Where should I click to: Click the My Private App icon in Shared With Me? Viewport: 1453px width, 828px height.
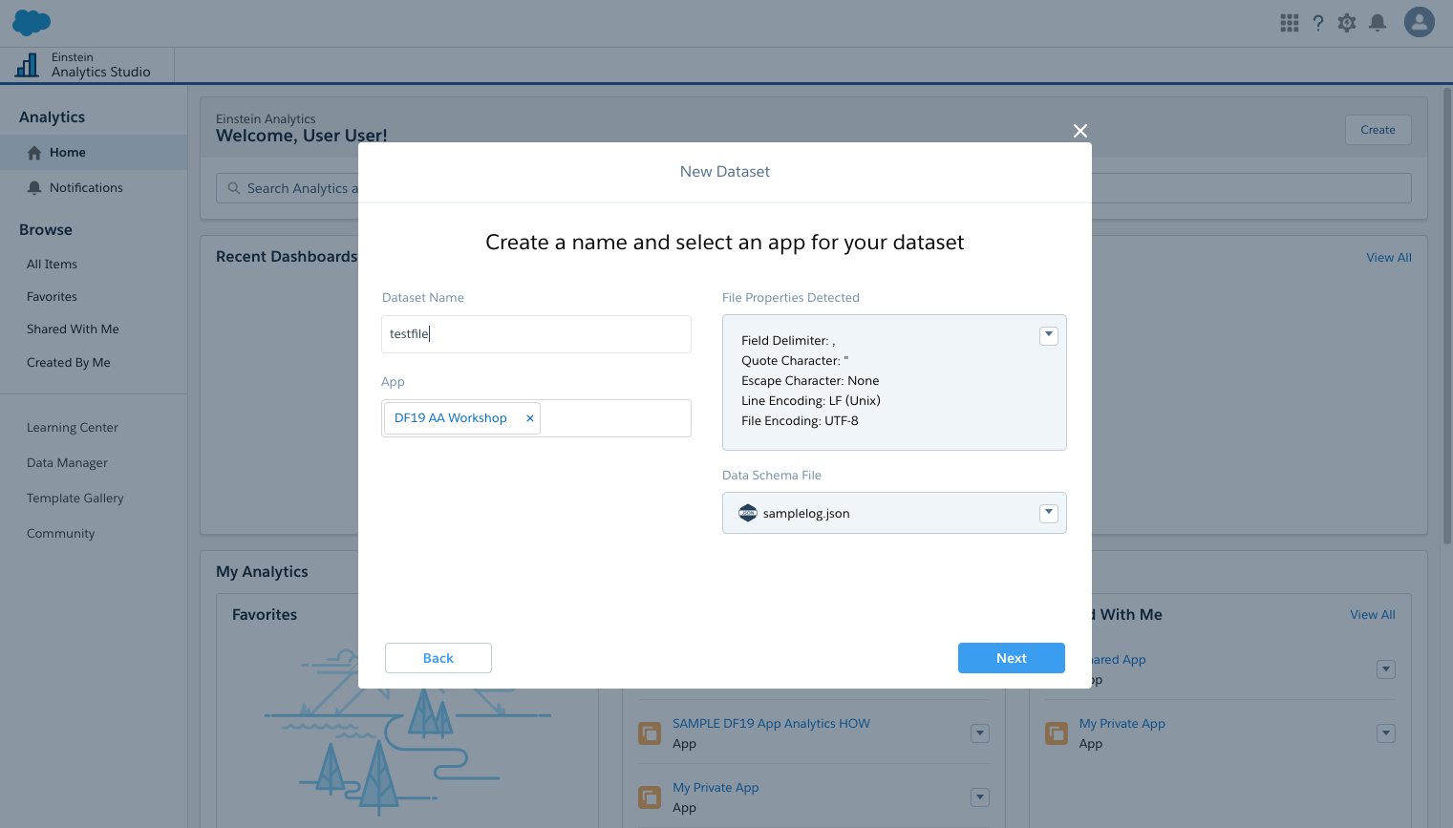coord(1057,733)
